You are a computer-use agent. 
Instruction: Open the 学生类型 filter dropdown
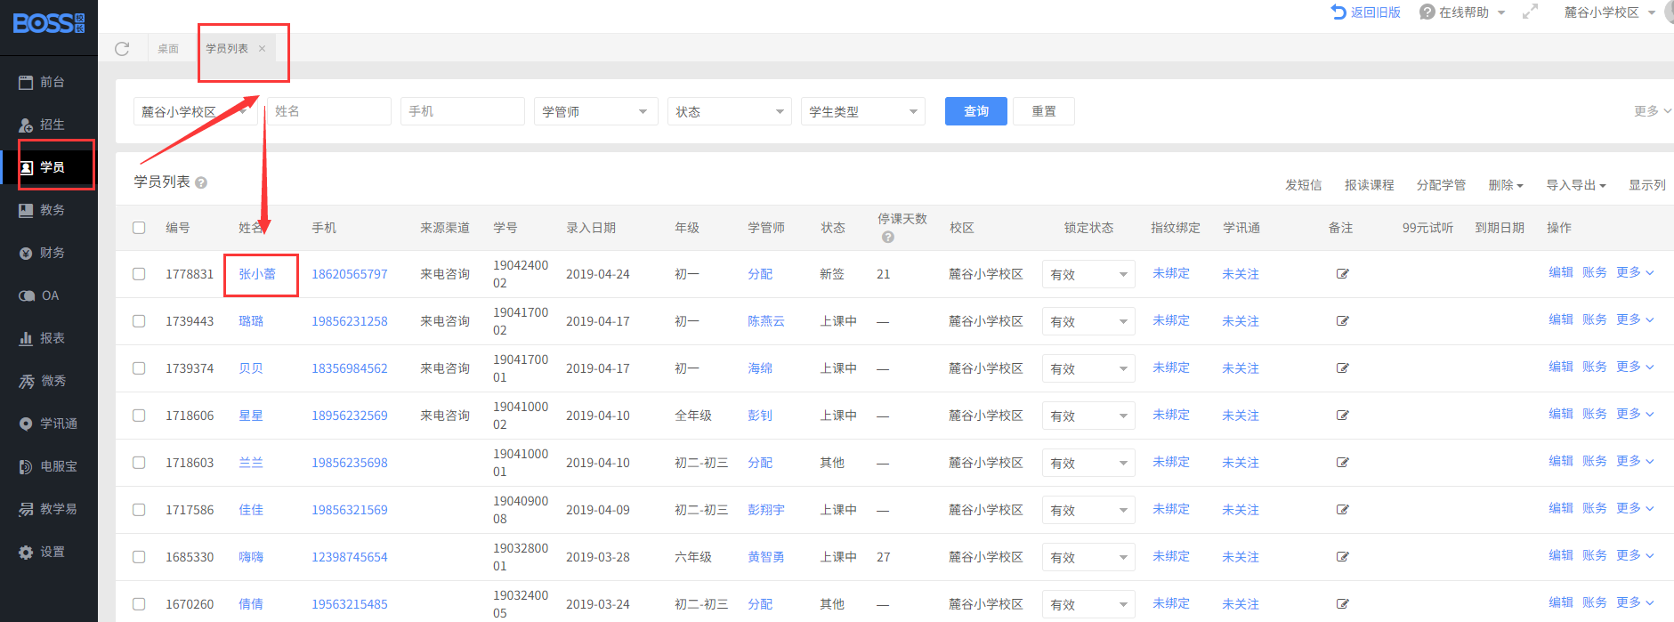[862, 111]
